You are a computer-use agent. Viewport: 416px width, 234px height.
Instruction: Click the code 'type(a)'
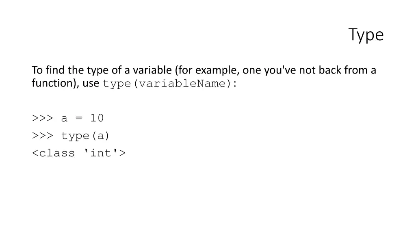85,136
